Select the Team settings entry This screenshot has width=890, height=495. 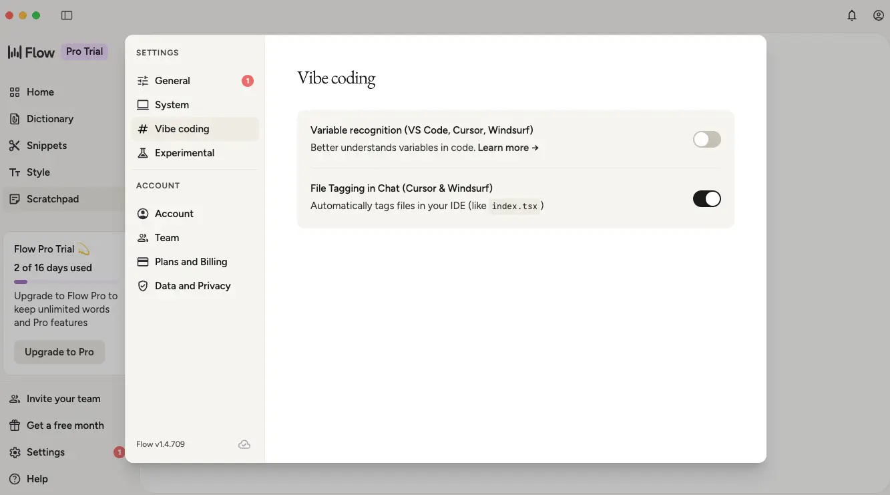point(166,237)
